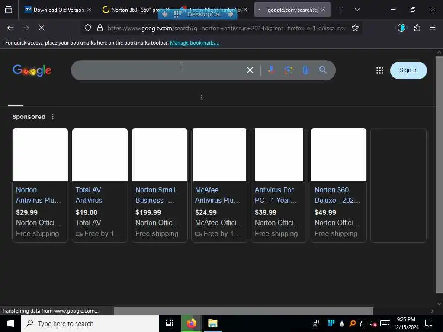Open the Total AV Antivirus product link
The height and width of the screenshot is (332, 443).
coord(89,195)
